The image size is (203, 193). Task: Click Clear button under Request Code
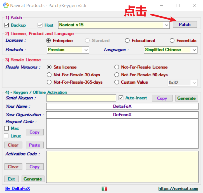click(13, 145)
